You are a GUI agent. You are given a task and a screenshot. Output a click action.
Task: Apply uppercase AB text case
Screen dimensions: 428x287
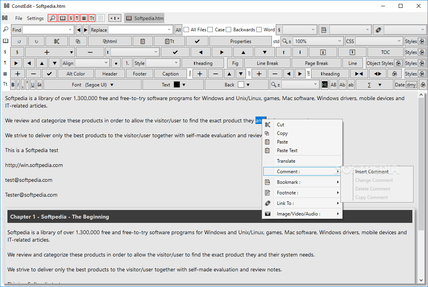point(334,85)
